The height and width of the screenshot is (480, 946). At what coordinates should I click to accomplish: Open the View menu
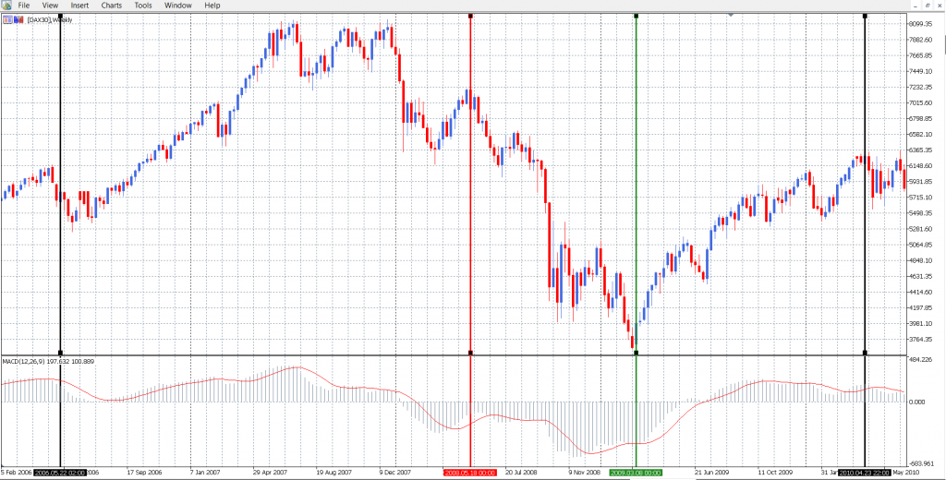coord(50,6)
